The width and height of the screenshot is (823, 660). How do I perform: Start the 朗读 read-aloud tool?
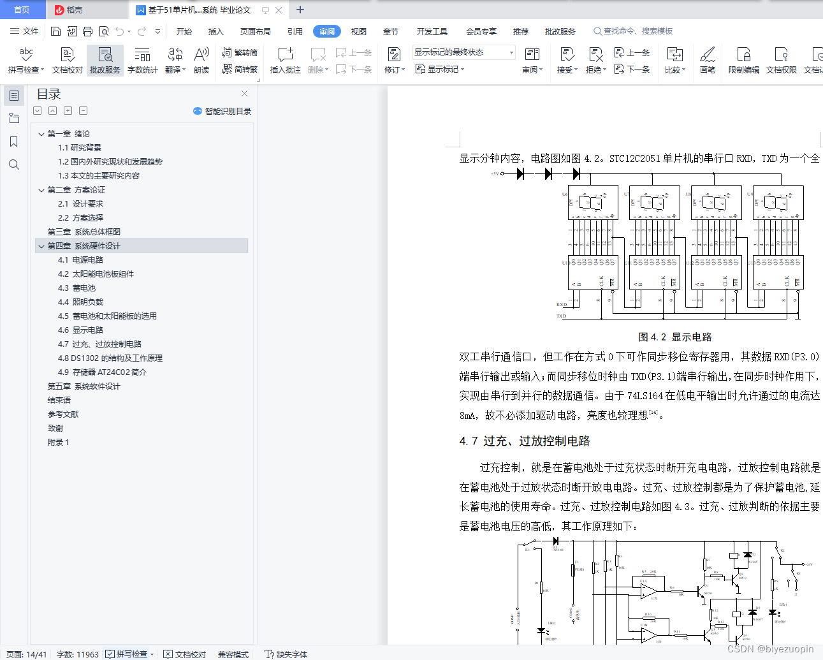tap(201, 61)
